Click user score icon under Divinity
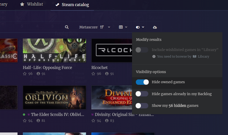This screenshot has height=135, width=228. click(107, 121)
